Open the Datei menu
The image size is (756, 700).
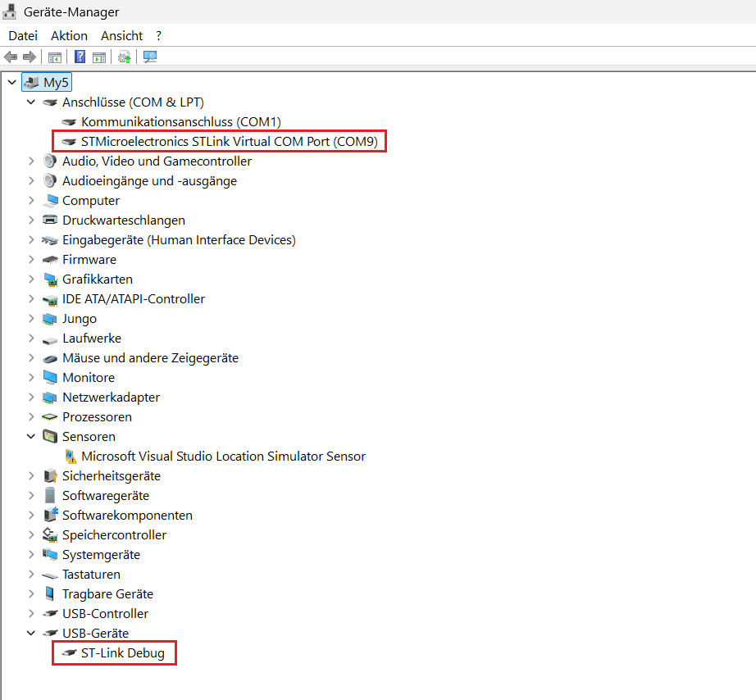click(x=23, y=36)
